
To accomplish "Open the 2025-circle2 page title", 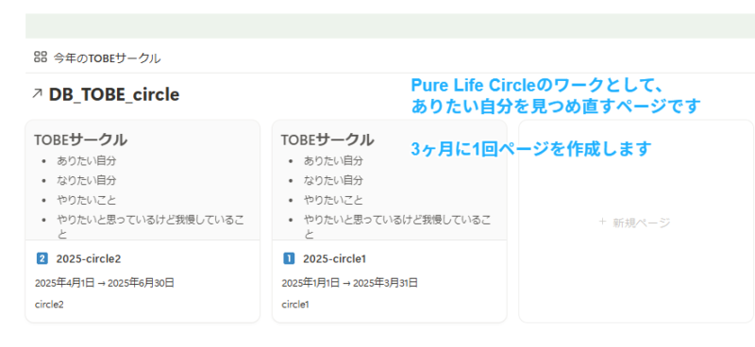I will click(89, 259).
